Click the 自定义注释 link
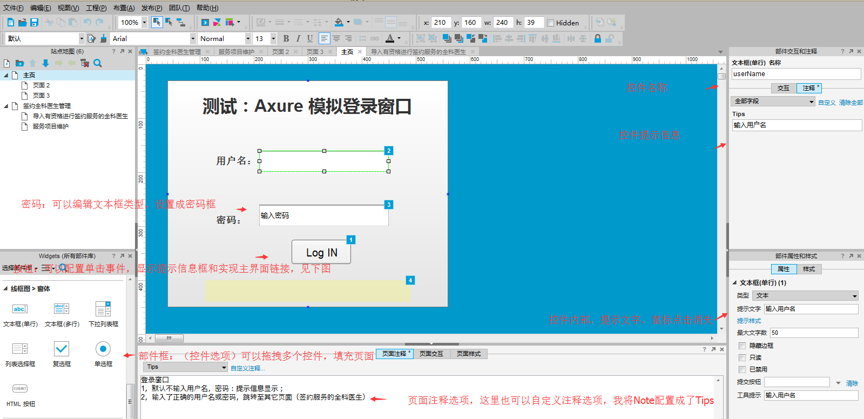864x419 pixels. [x=248, y=368]
